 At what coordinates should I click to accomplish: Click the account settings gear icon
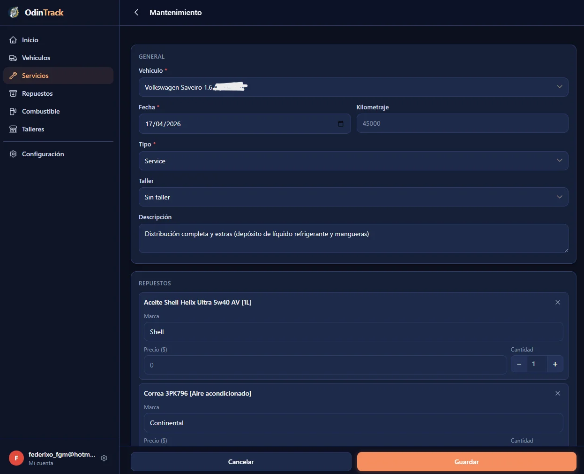[x=104, y=458]
